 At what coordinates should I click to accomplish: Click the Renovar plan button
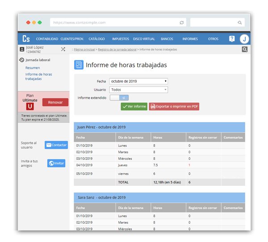55,102
